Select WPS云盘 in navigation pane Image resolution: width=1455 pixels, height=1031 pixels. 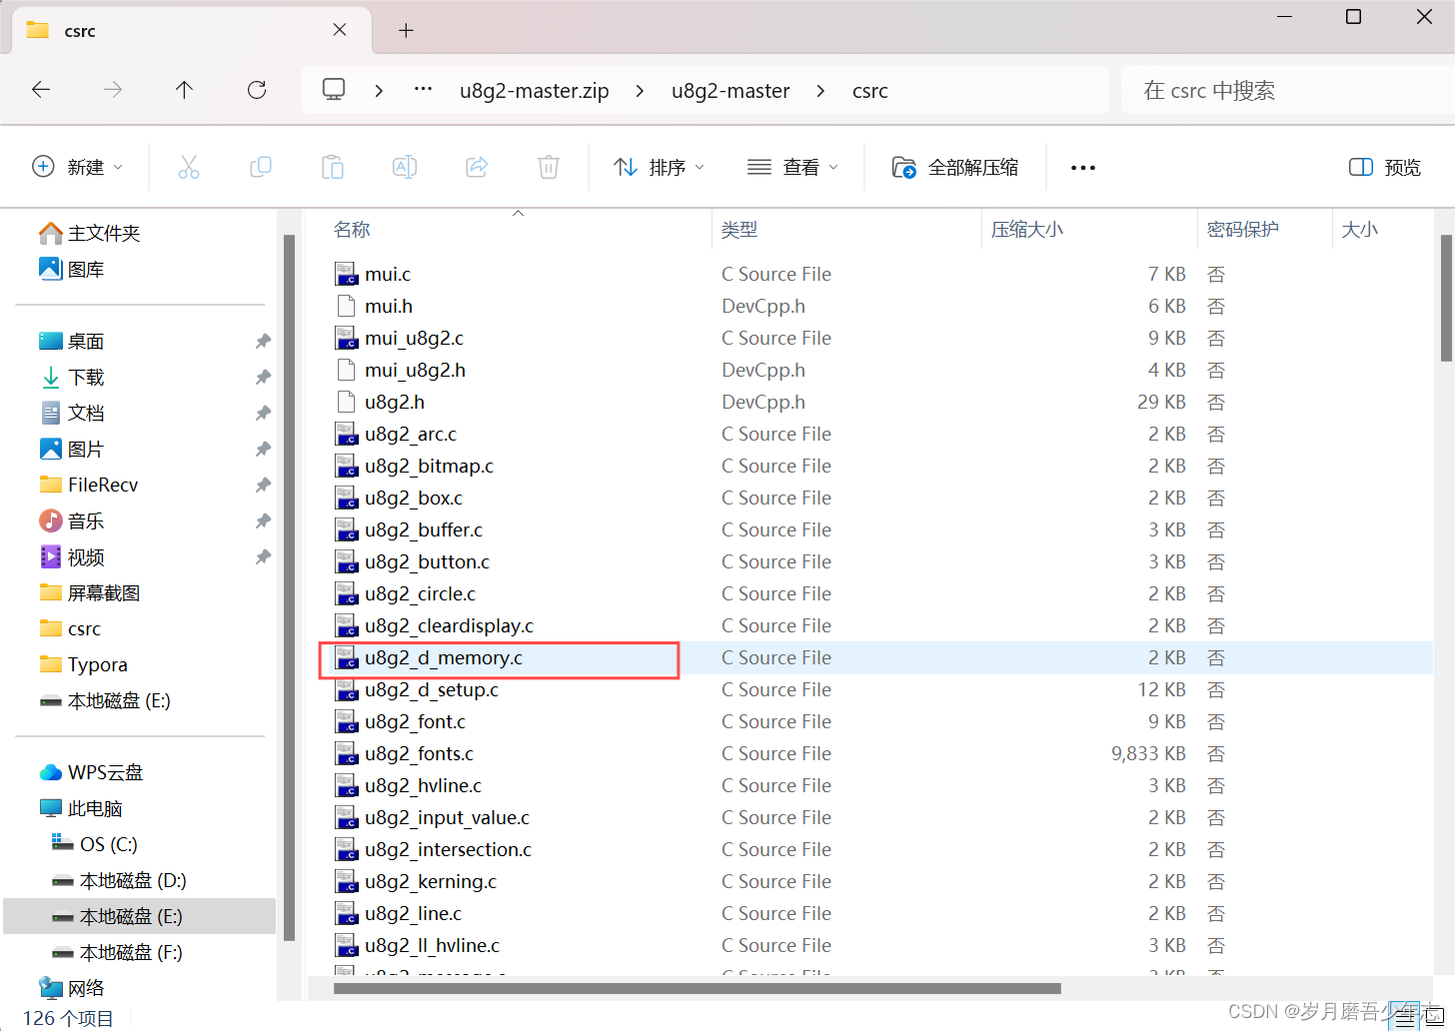(x=91, y=772)
